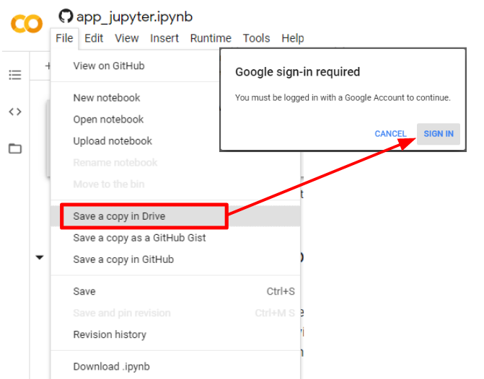Open the code snippets sidebar icon
The height and width of the screenshot is (379, 484).
click(15, 112)
